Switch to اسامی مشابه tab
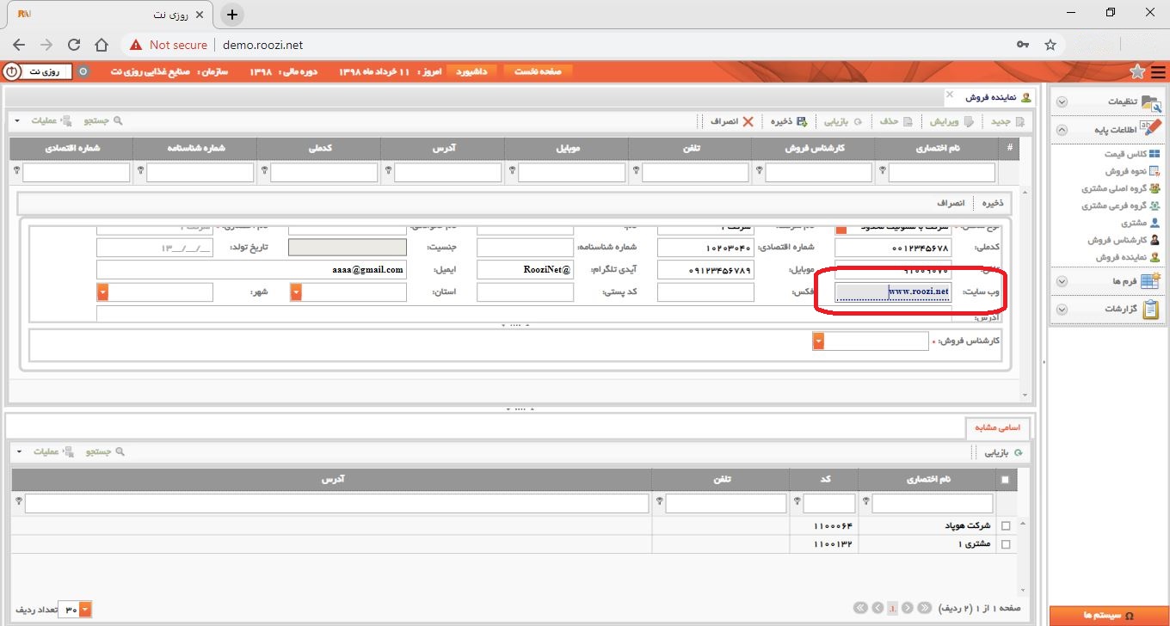The image size is (1170, 626). click(x=998, y=427)
